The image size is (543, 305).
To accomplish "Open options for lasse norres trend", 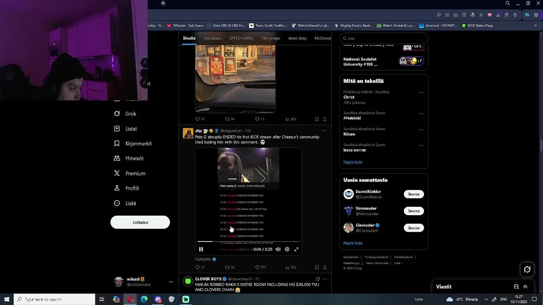I will pos(421,145).
